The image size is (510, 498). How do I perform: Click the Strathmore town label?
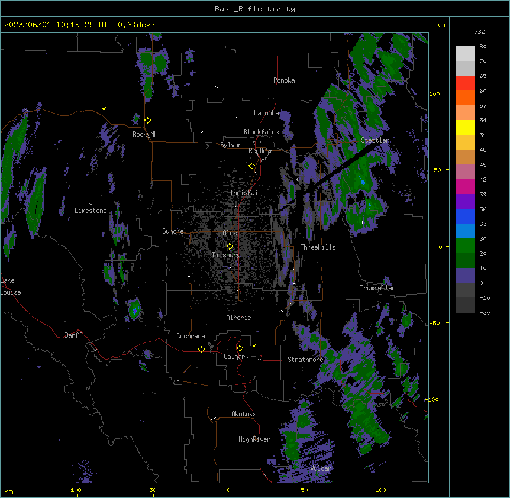click(x=305, y=360)
